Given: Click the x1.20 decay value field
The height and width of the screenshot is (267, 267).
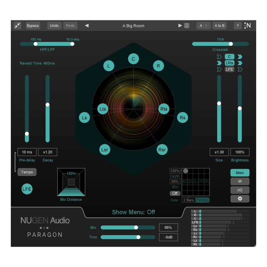Looking at the screenshot, I should pos(48,152).
